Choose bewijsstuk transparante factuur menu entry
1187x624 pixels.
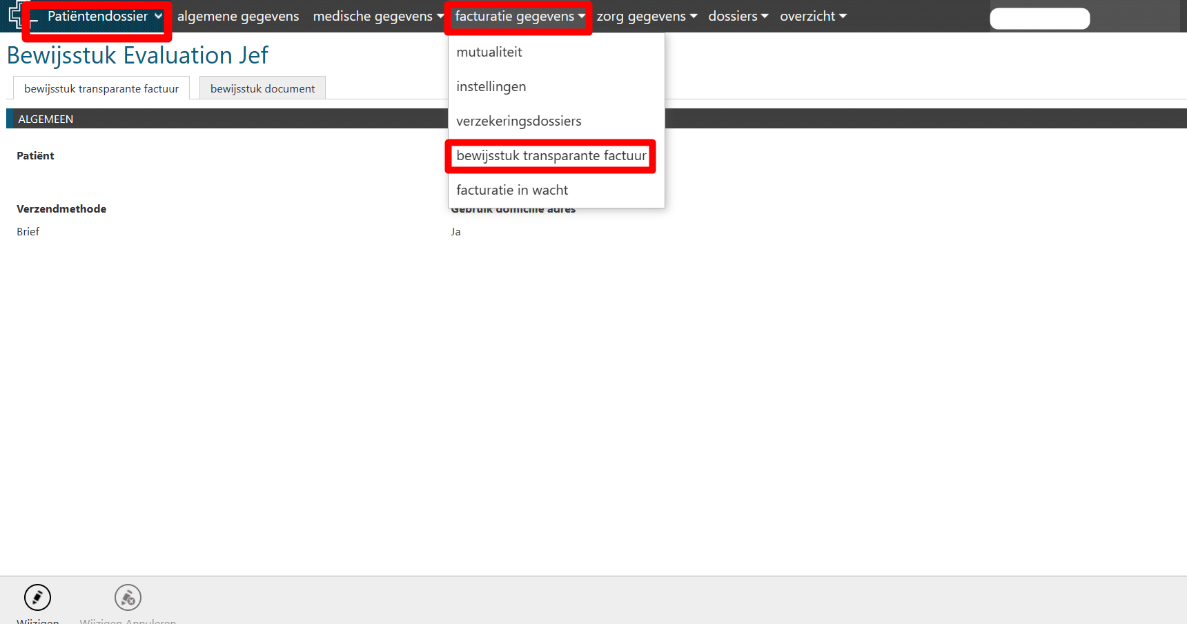(551, 156)
